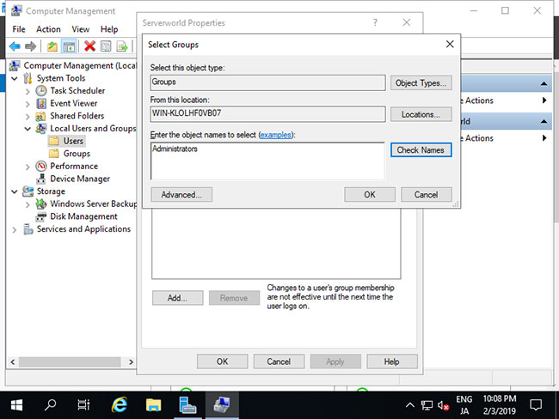Click the Task Scheduler clock icon

coord(41,91)
